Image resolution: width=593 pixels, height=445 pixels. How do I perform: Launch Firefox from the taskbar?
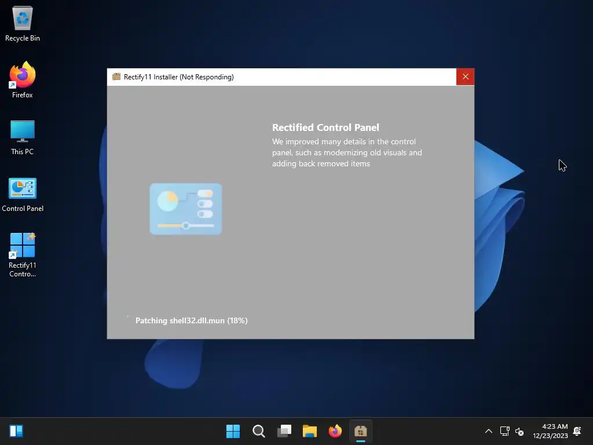[335, 431]
